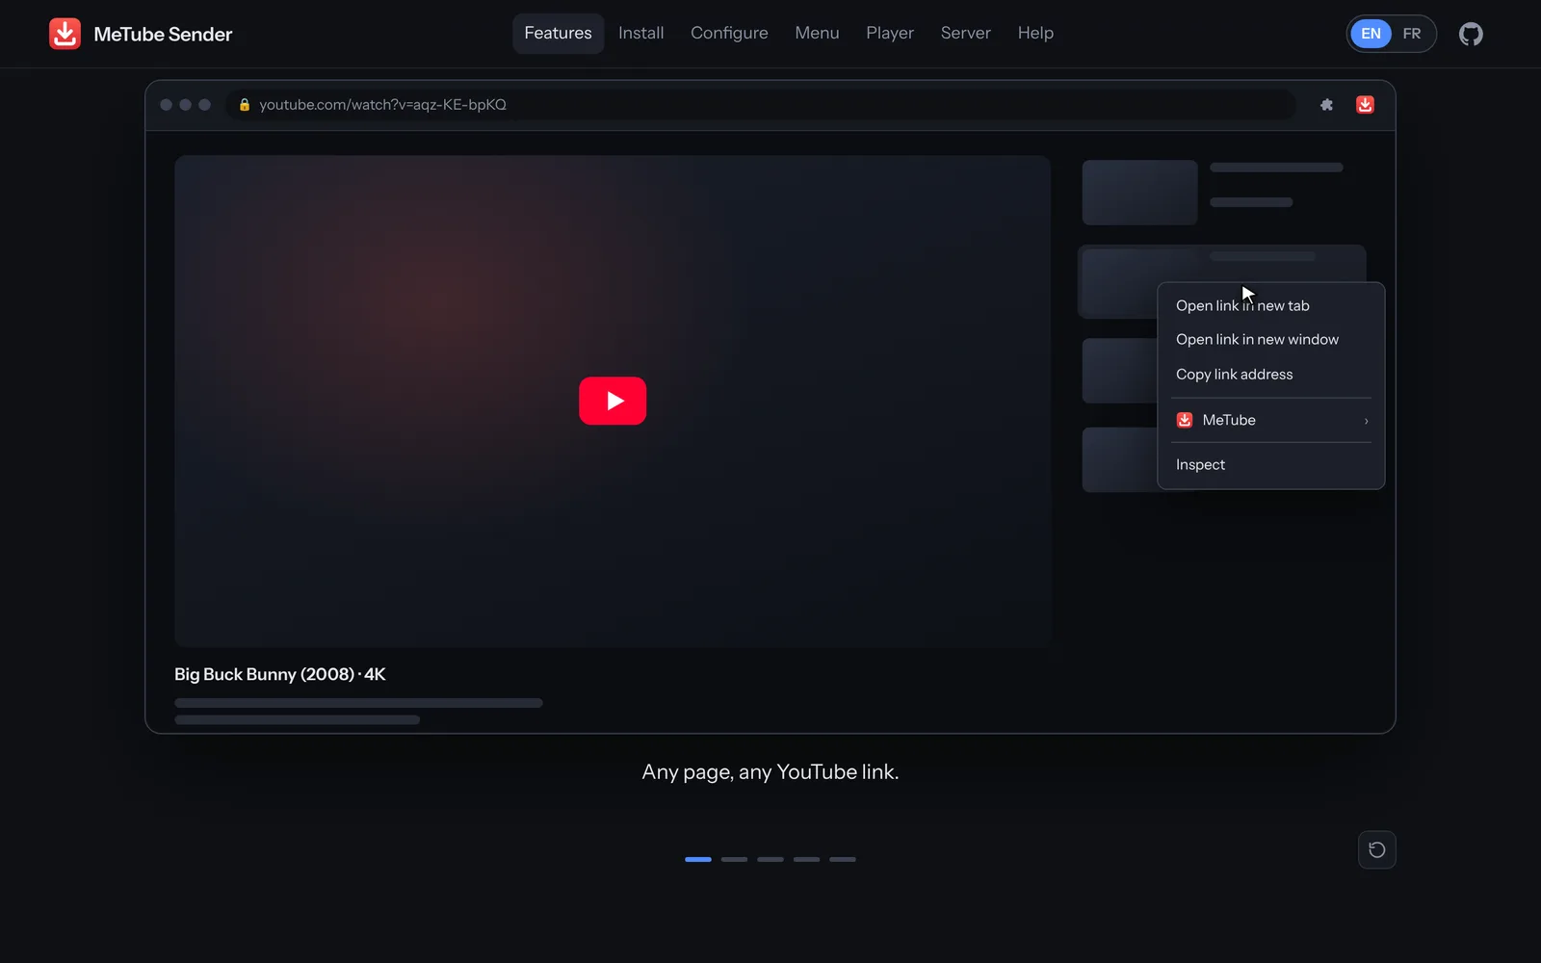Open the Player section
1541x963 pixels.
[890, 34]
